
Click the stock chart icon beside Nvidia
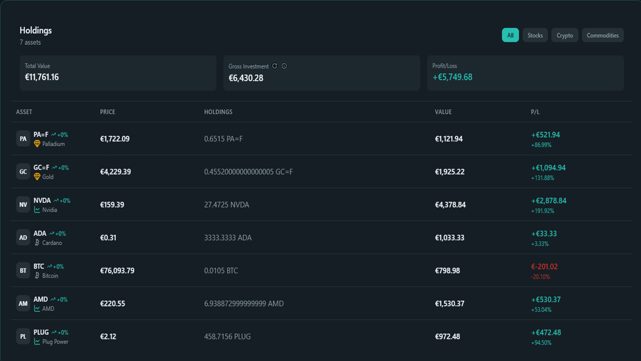pyautogui.click(x=37, y=210)
